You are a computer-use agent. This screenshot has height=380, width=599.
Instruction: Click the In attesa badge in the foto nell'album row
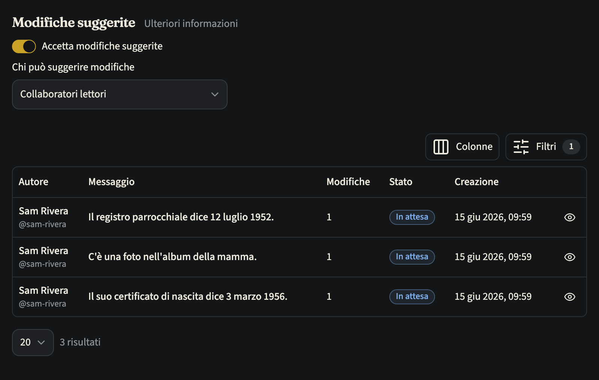pos(412,257)
